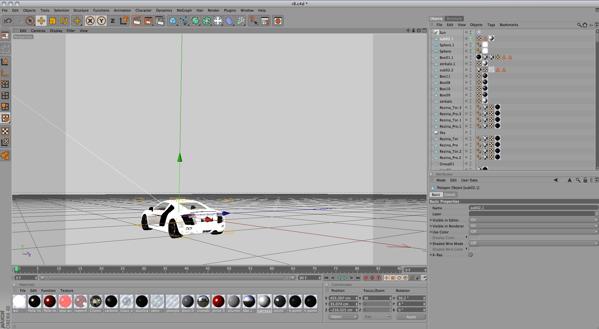Click the Undo arrow icon
Image resolution: width=599 pixels, height=329 pixels.
coord(8,21)
